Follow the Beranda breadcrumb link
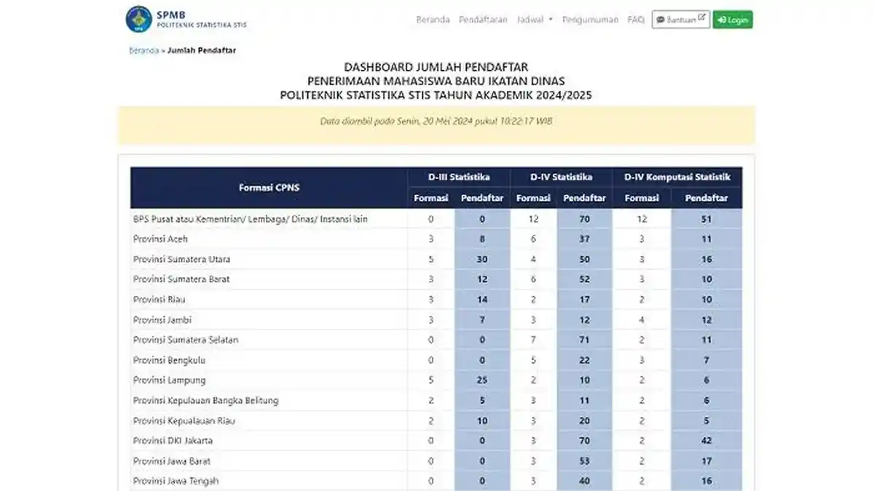This screenshot has height=491, width=874. click(143, 50)
